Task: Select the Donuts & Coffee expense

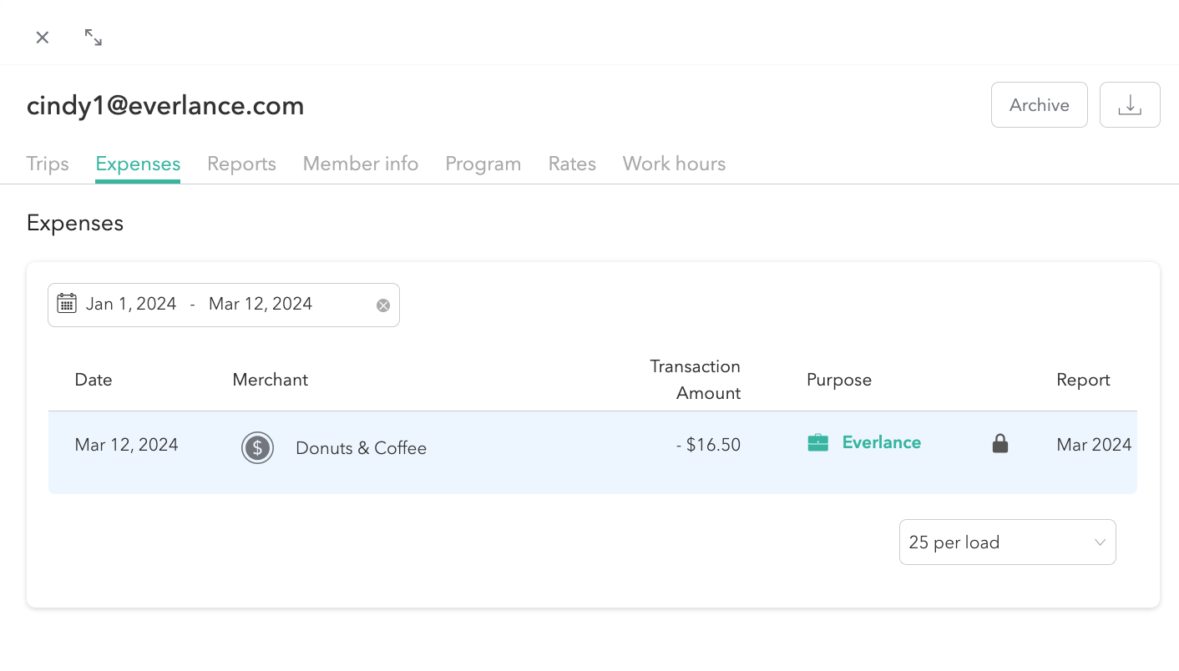Action: click(x=361, y=448)
